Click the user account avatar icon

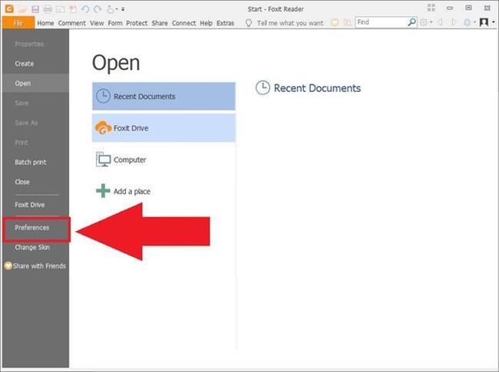tap(484, 22)
